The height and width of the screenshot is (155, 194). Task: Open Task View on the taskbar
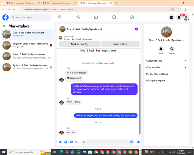point(55,152)
